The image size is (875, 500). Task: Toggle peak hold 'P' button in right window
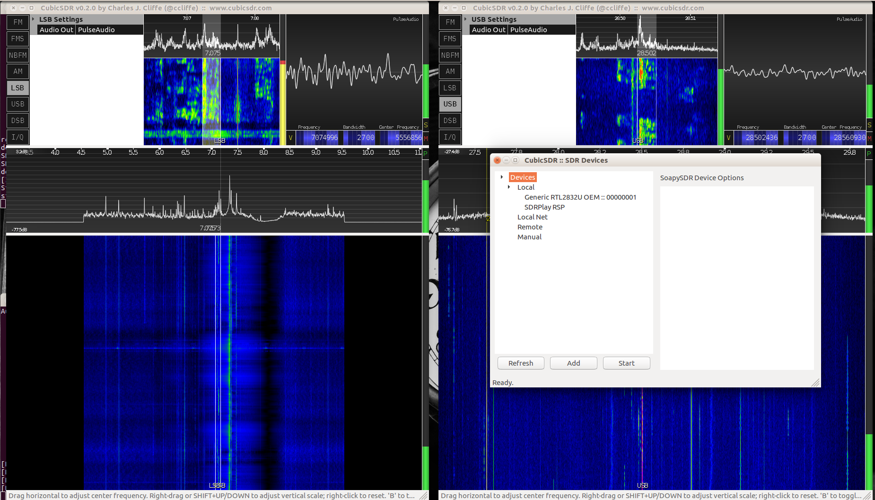869,153
